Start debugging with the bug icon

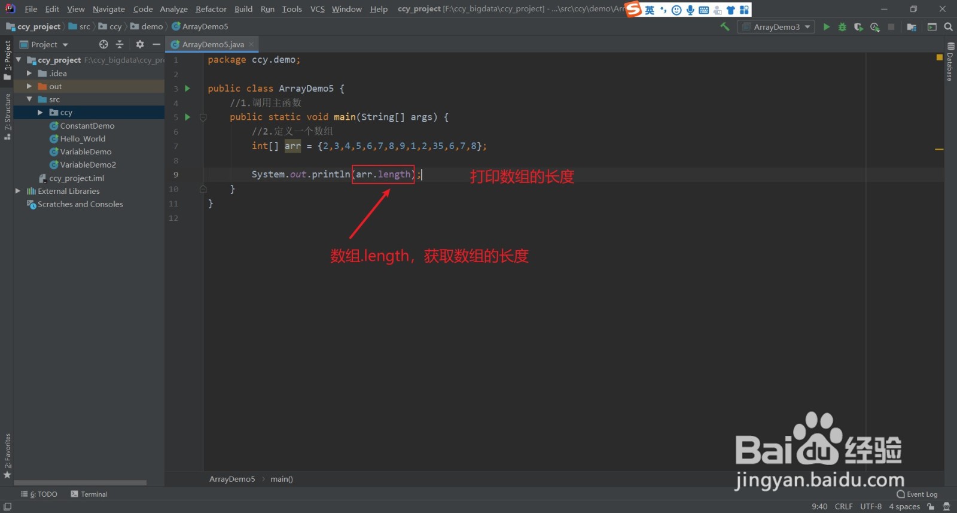click(842, 27)
